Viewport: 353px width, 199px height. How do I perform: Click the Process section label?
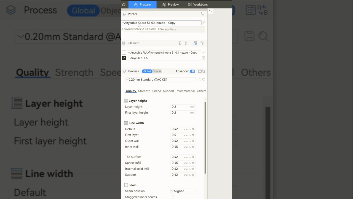(x=133, y=71)
